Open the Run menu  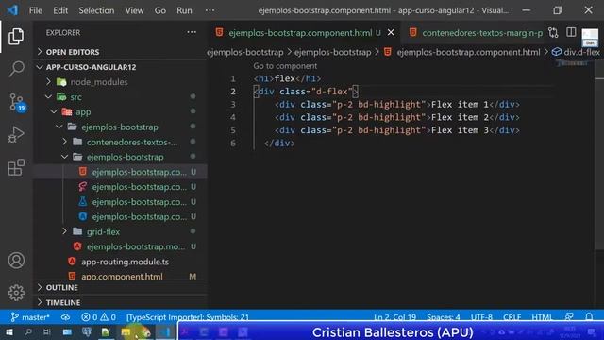[x=184, y=10]
